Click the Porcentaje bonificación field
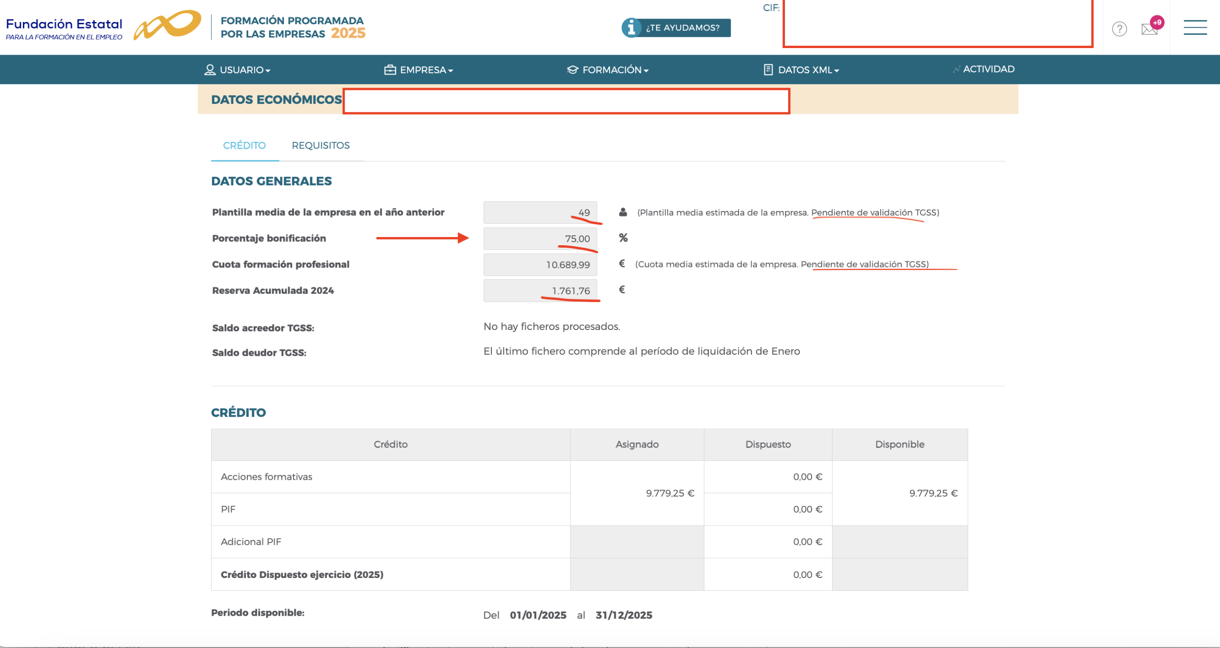 [x=540, y=239]
